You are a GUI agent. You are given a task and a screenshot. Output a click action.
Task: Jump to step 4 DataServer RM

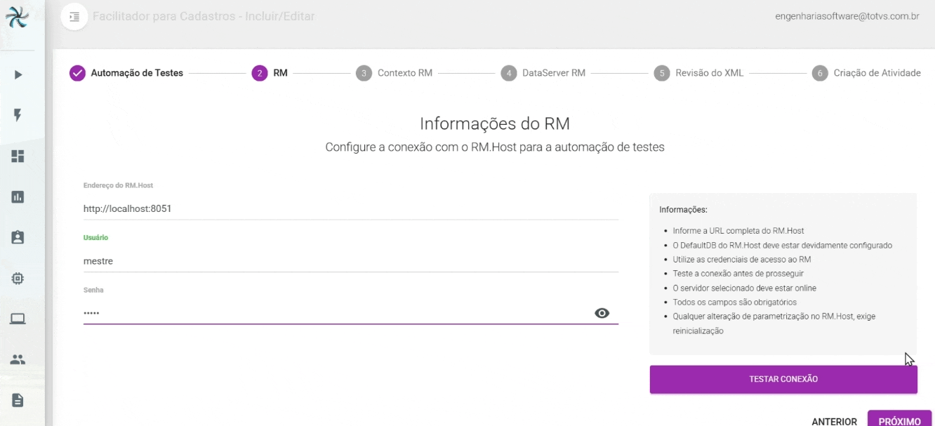(543, 73)
